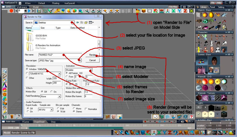Open the 720x480 NTSC resolution dropdown
This screenshot has height=137, width=237.
tap(59, 74)
